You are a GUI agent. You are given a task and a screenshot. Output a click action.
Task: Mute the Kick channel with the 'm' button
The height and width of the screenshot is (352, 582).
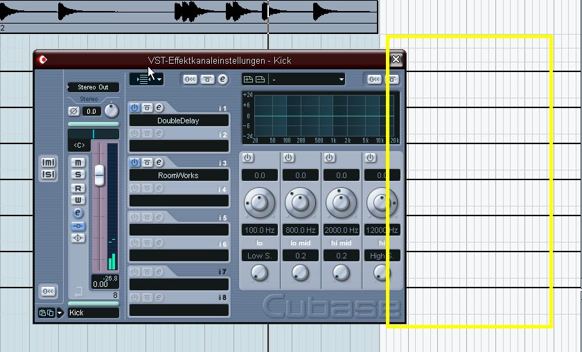click(x=78, y=162)
